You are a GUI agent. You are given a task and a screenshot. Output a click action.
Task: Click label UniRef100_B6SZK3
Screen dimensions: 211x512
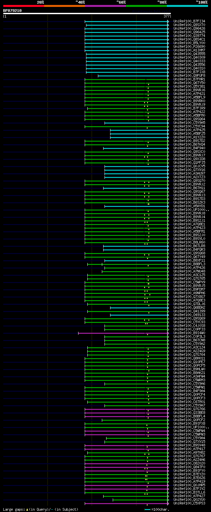189,203
